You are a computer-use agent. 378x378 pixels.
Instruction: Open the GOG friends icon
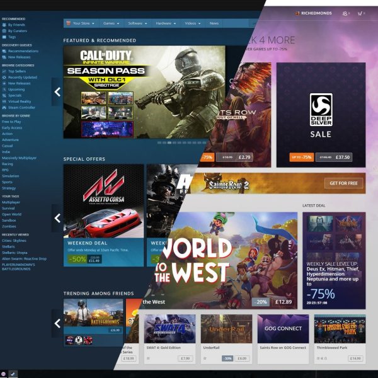[345, 13]
